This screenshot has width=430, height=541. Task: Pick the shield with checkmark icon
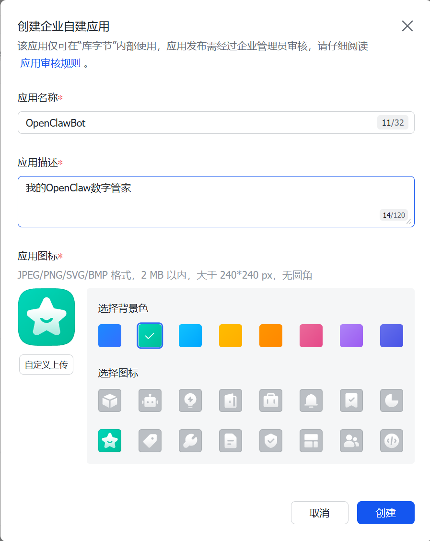271,441
